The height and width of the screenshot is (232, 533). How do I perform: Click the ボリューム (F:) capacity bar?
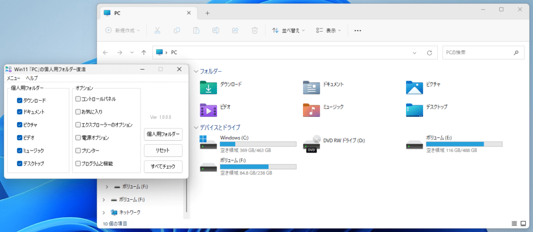point(258,167)
